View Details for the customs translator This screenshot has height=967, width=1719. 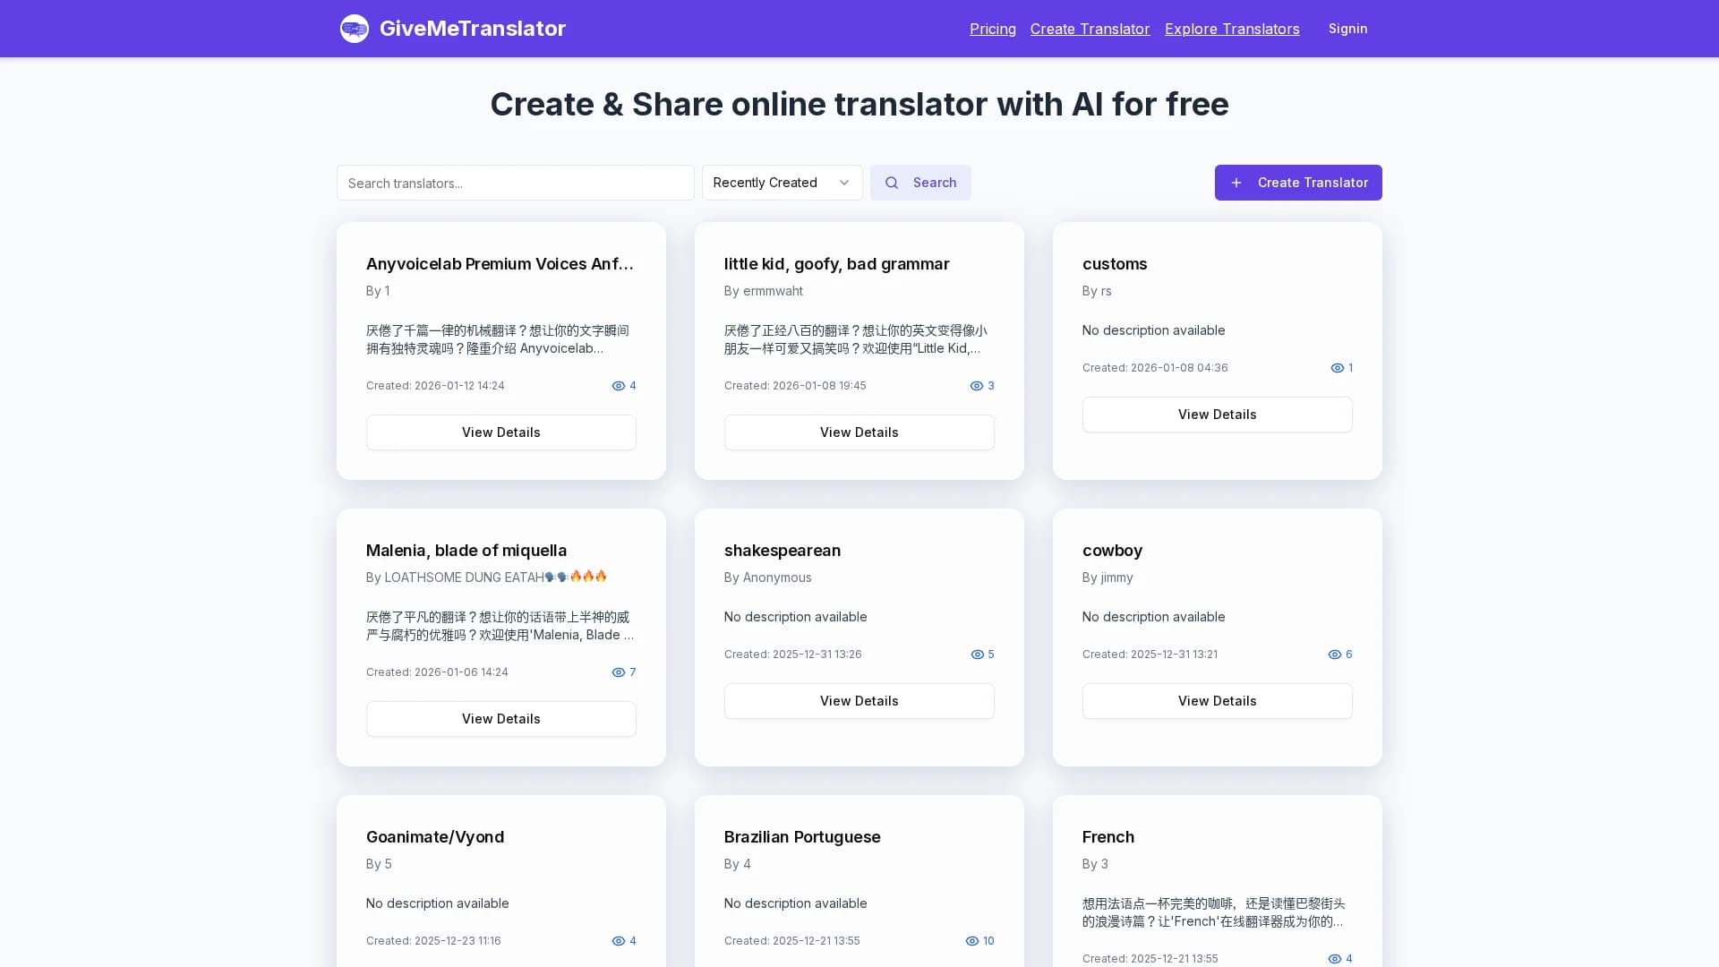coord(1218,415)
